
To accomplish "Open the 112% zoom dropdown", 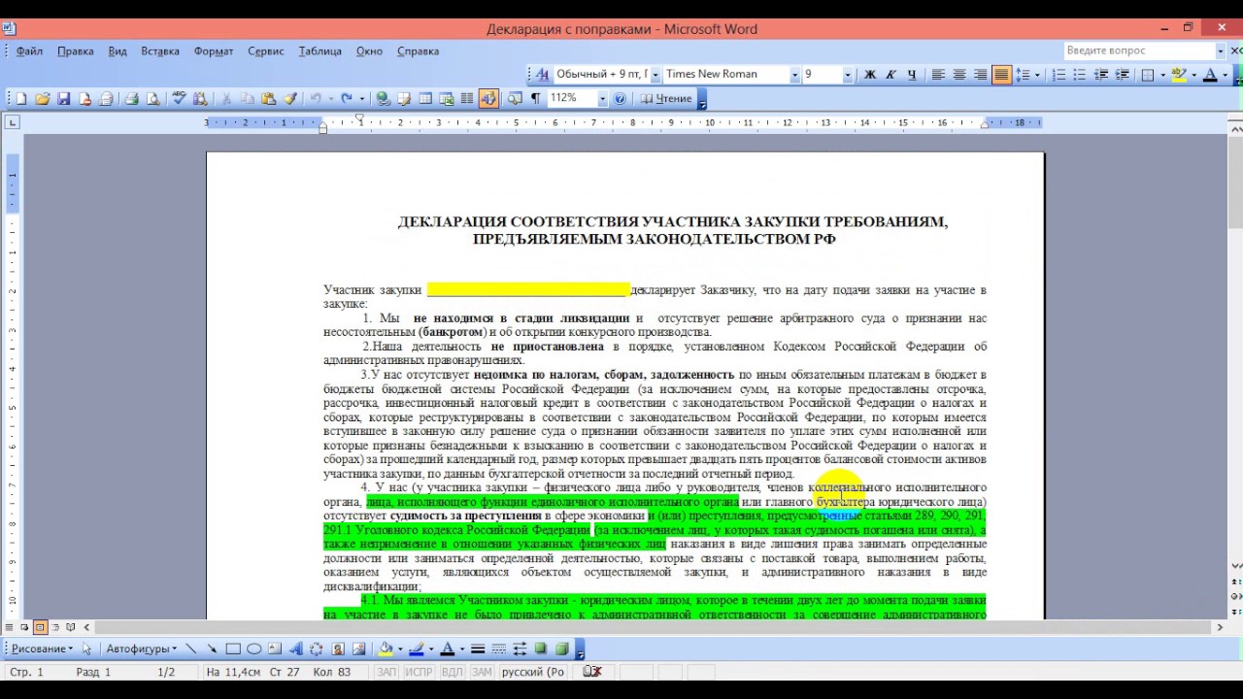I will pyautogui.click(x=602, y=98).
